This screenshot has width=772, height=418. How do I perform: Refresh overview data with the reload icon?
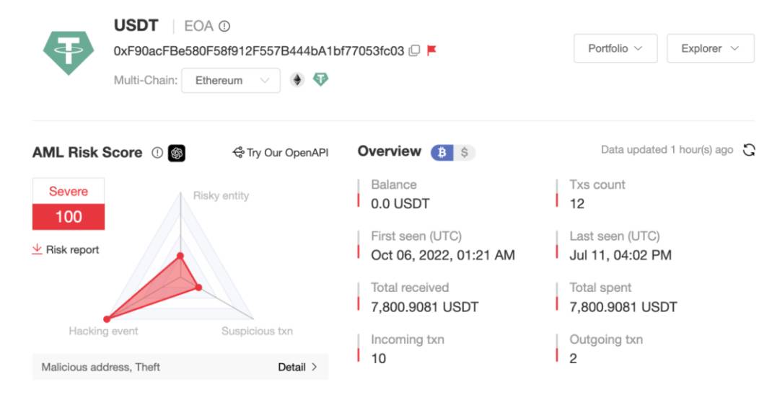[x=749, y=150]
